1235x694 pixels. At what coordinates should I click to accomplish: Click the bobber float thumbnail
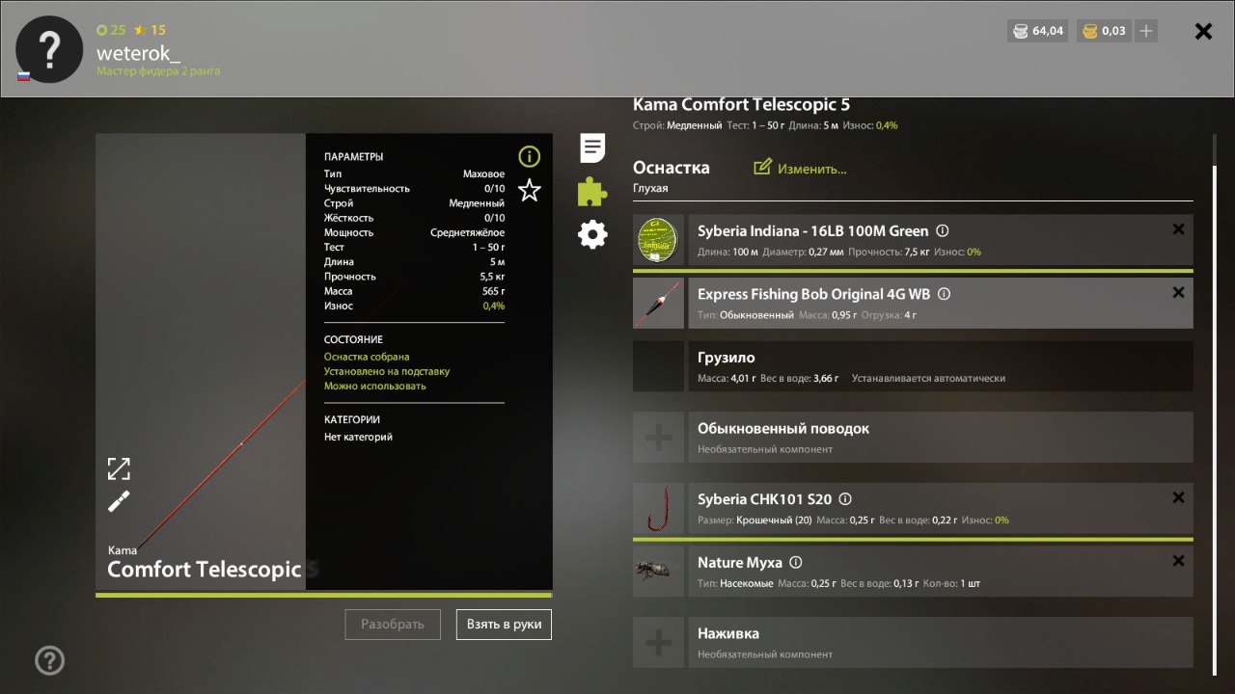point(658,303)
